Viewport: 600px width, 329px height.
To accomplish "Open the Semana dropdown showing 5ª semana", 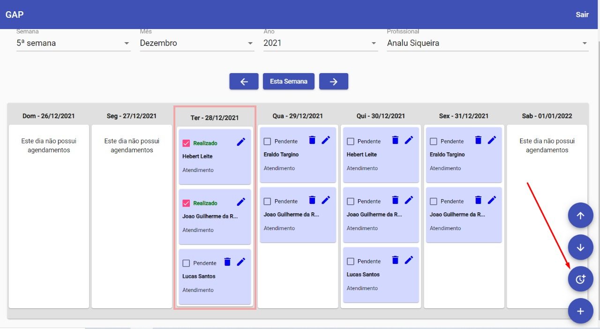I will [73, 43].
